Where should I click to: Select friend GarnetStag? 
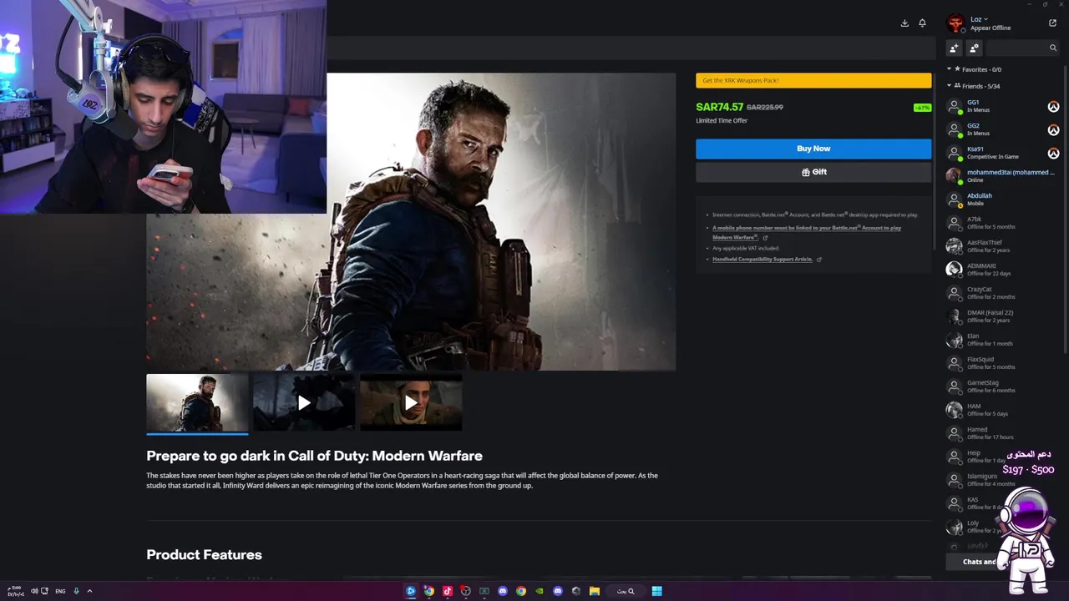coord(1002,386)
